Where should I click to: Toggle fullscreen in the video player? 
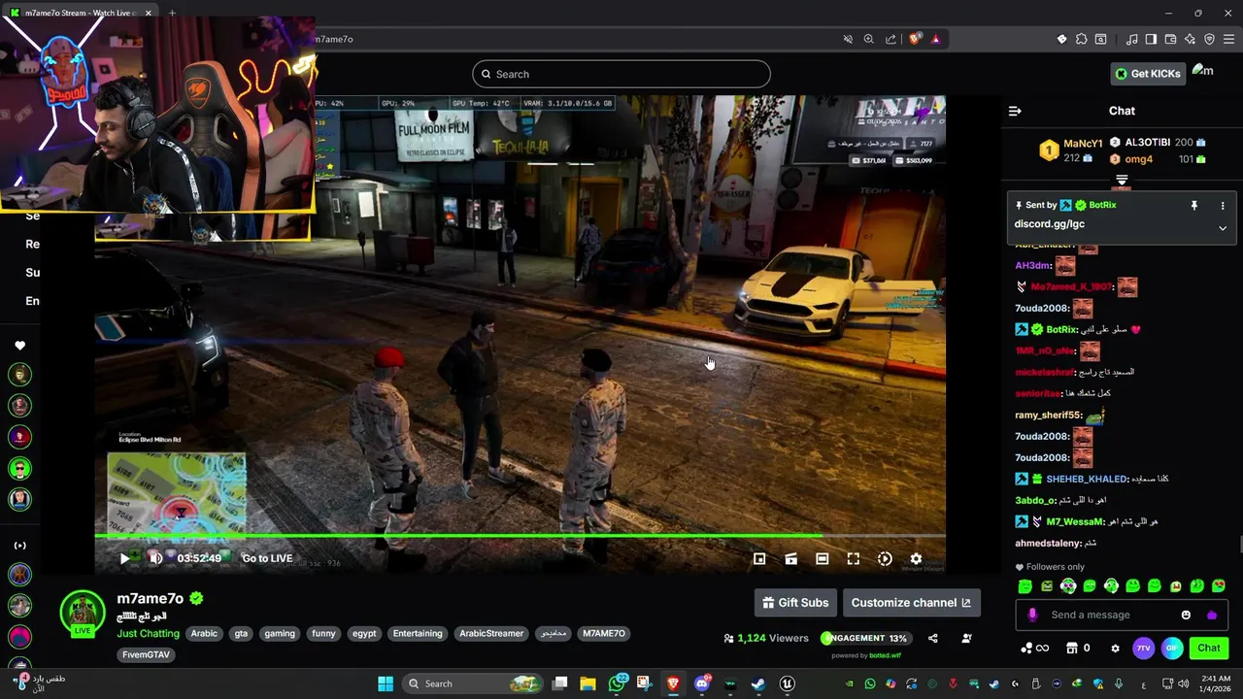[854, 559]
